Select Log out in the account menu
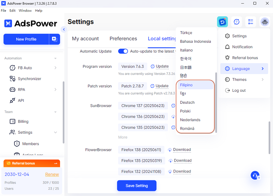Screen dimensions: 273x196 coord(244,90)
